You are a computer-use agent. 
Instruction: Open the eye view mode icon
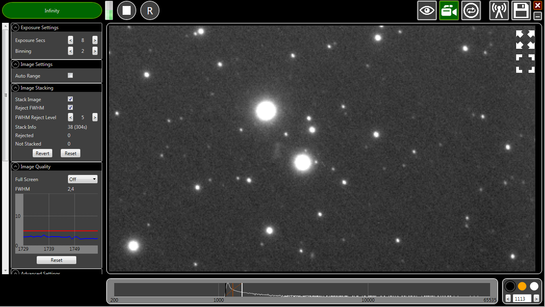(x=427, y=10)
